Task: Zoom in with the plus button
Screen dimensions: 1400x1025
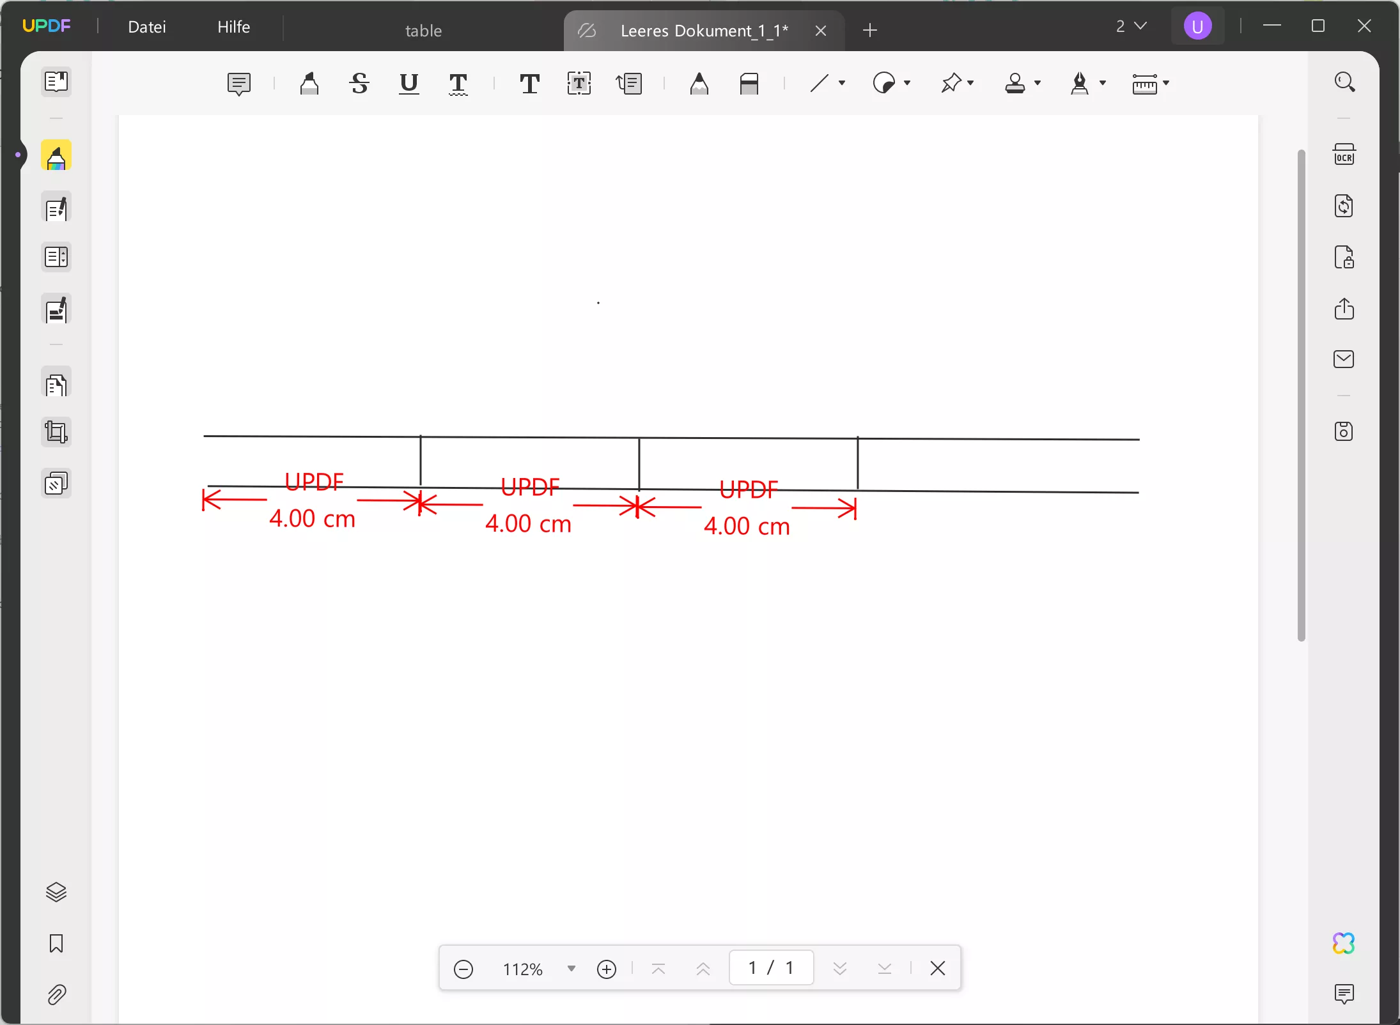Action: tap(606, 969)
